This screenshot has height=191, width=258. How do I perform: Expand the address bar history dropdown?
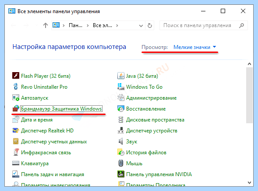point(141,26)
